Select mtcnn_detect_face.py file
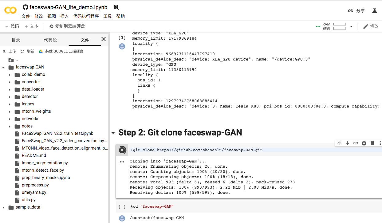Screen dimensions: 382x223 pos(43,170)
